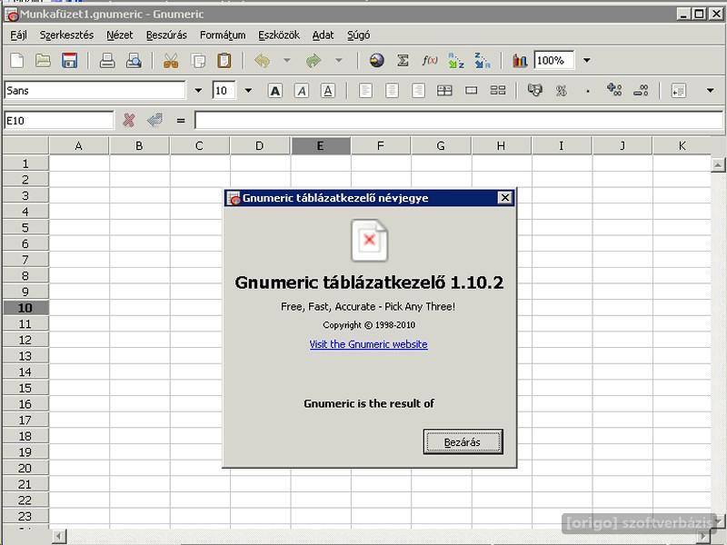Click the equals sign to start a formula
727x545 pixels.
tap(181, 121)
